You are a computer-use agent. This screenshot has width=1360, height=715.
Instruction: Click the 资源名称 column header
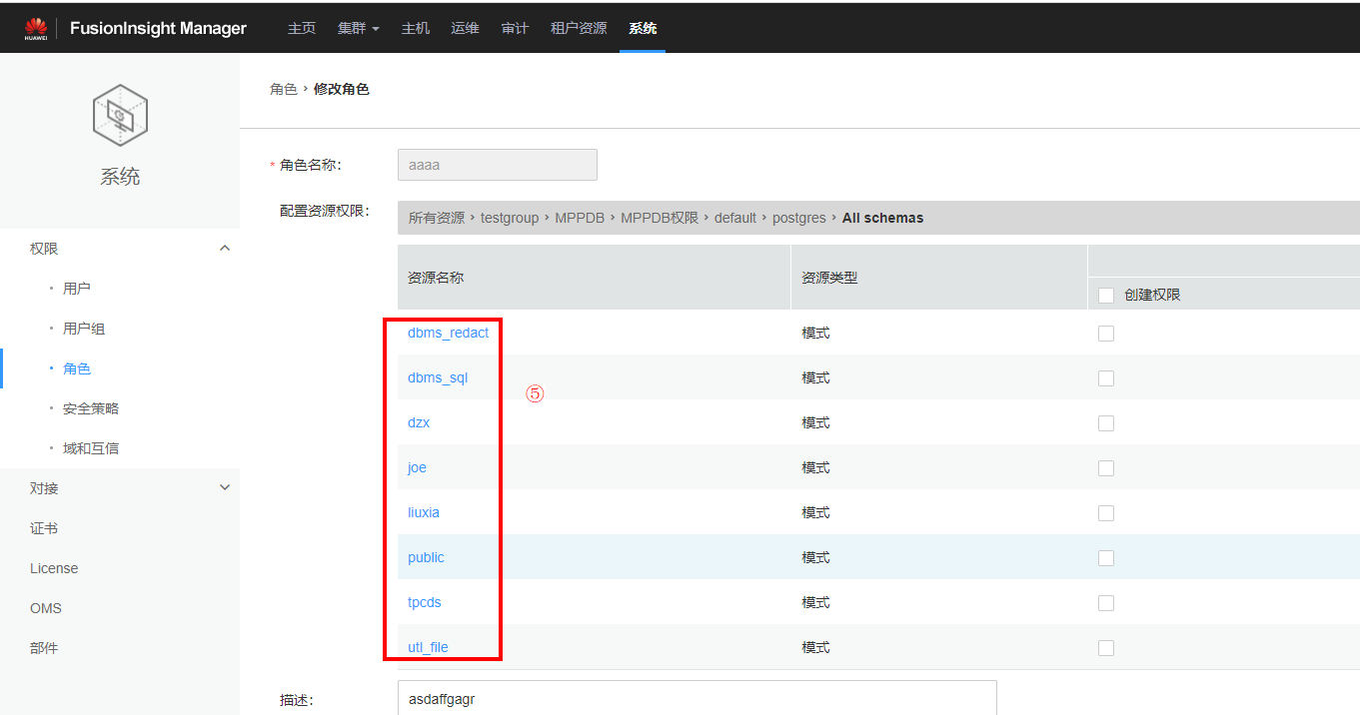pyautogui.click(x=436, y=278)
